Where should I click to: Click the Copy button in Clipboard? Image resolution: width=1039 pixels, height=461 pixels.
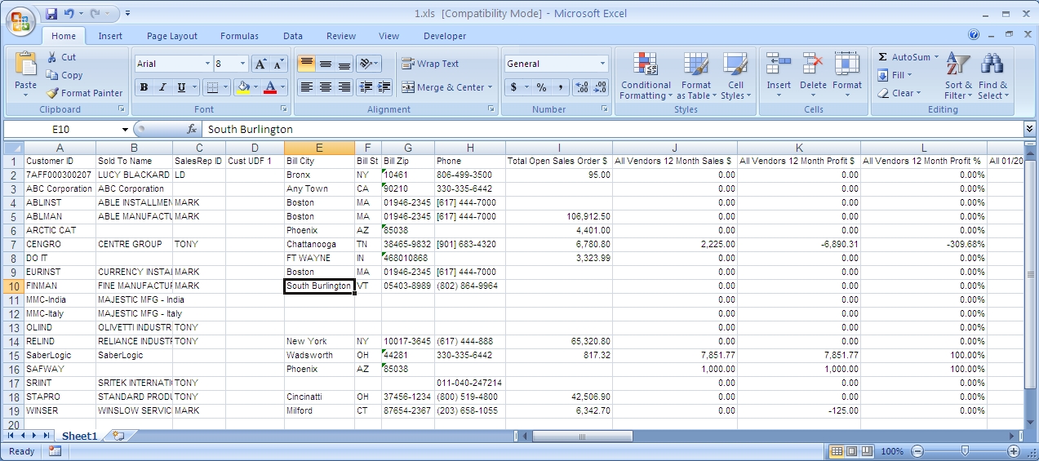64,75
